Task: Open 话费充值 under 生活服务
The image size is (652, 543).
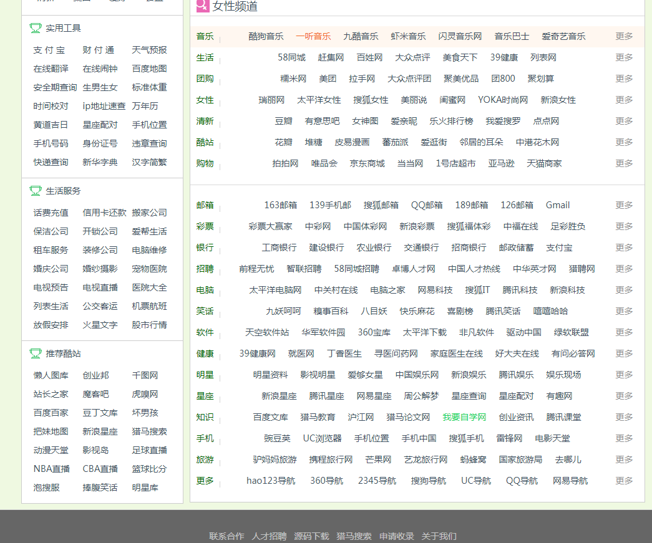Action: pos(51,213)
